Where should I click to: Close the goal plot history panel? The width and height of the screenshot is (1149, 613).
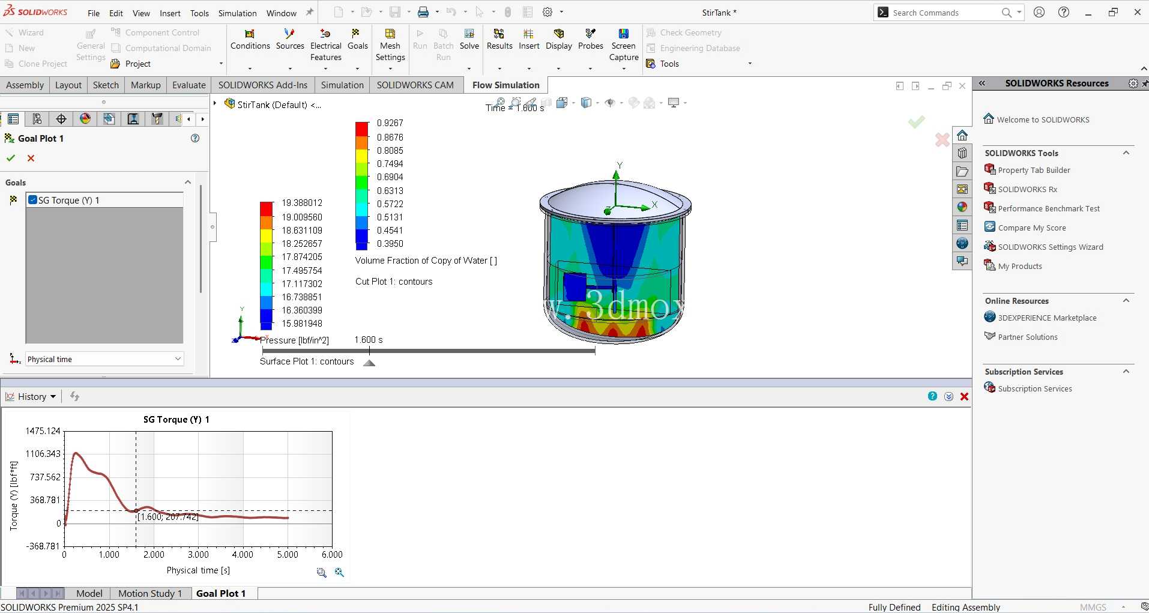(x=964, y=396)
